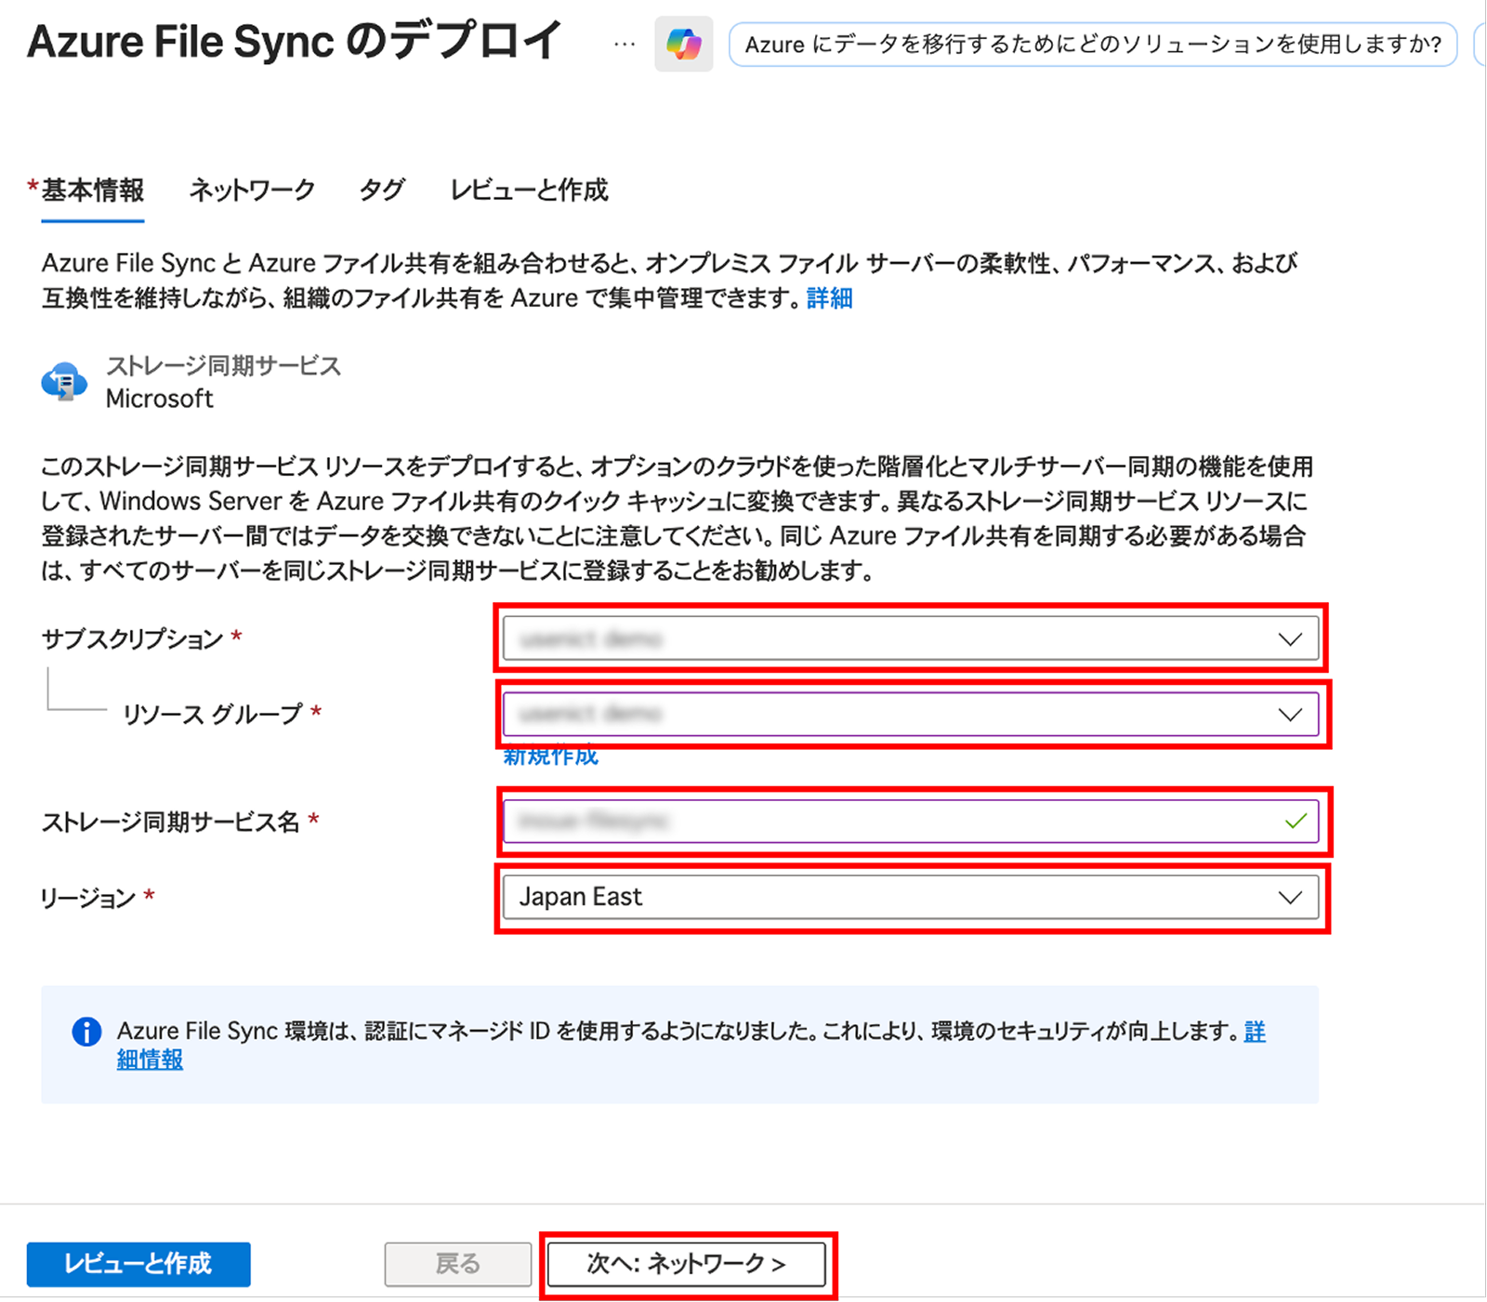
Task: Click the 戻る button
Action: [457, 1264]
